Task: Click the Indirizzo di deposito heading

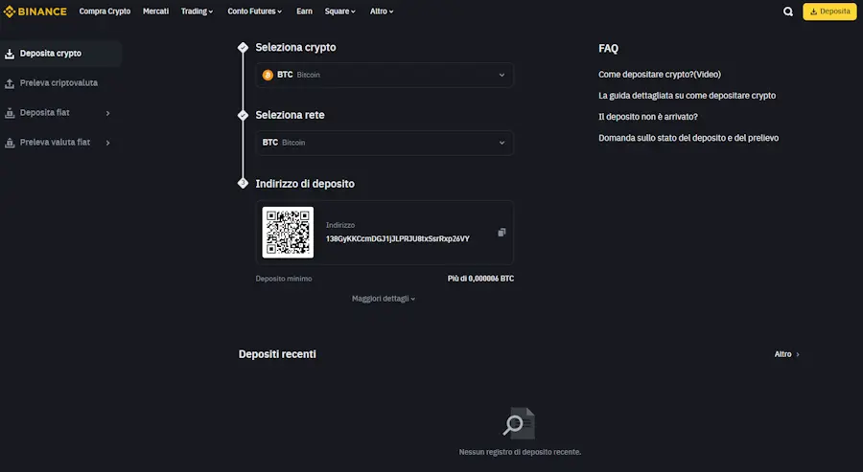Action: coord(304,184)
